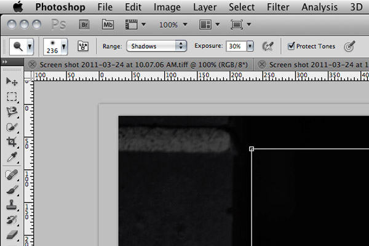Open the Image menu
Image resolution: width=369 pixels, height=246 pixels.
click(x=167, y=7)
